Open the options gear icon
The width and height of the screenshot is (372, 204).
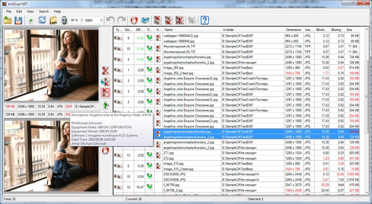tap(64, 20)
